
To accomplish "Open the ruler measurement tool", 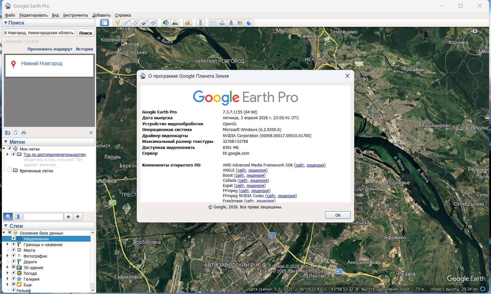I will tap(200, 23).
